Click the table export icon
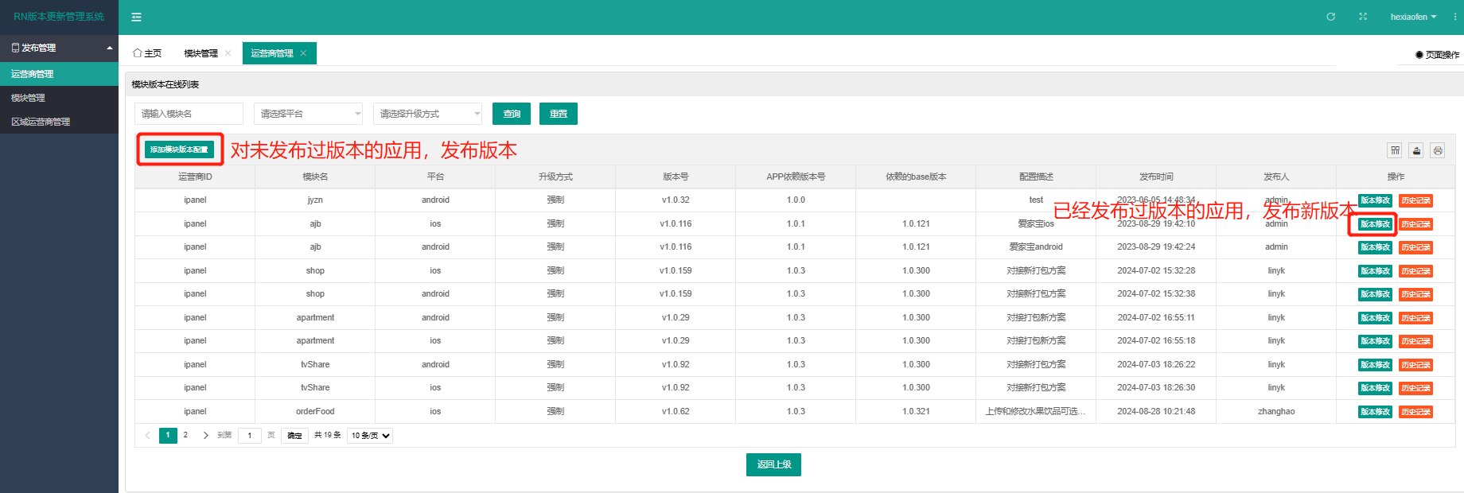This screenshot has width=1464, height=493. click(1416, 150)
